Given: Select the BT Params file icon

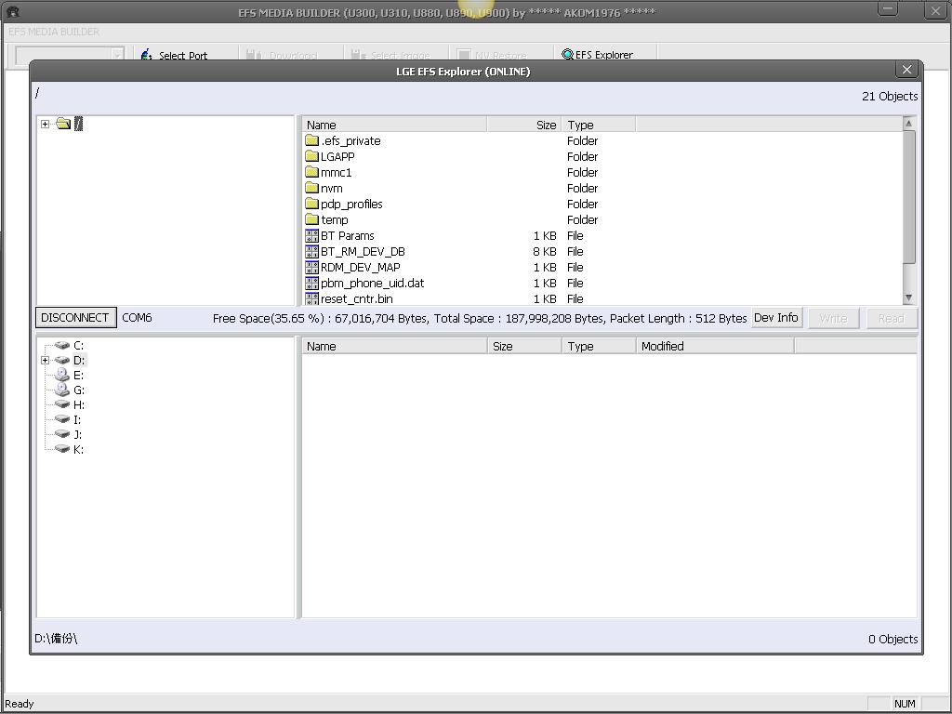Looking at the screenshot, I should point(312,235).
